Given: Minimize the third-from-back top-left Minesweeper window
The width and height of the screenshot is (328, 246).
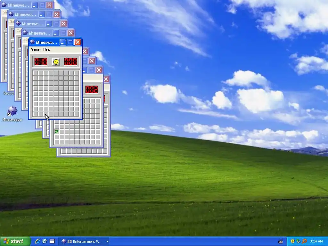Looking at the screenshot, I should pyautogui.click(x=49, y=23).
